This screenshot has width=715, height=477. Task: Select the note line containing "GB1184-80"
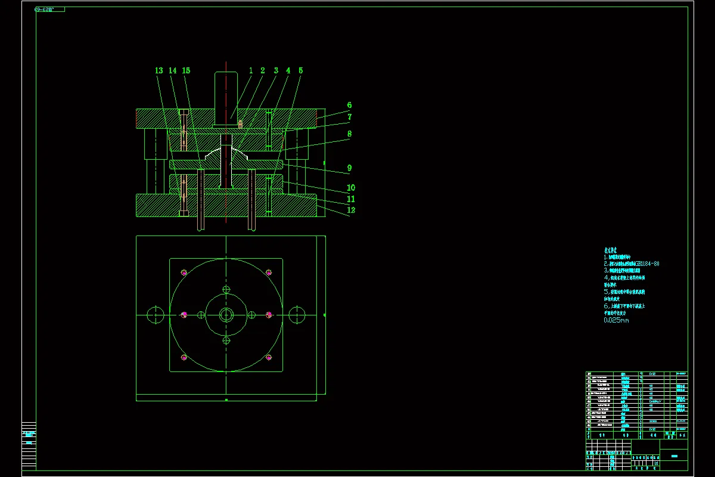tap(632, 264)
